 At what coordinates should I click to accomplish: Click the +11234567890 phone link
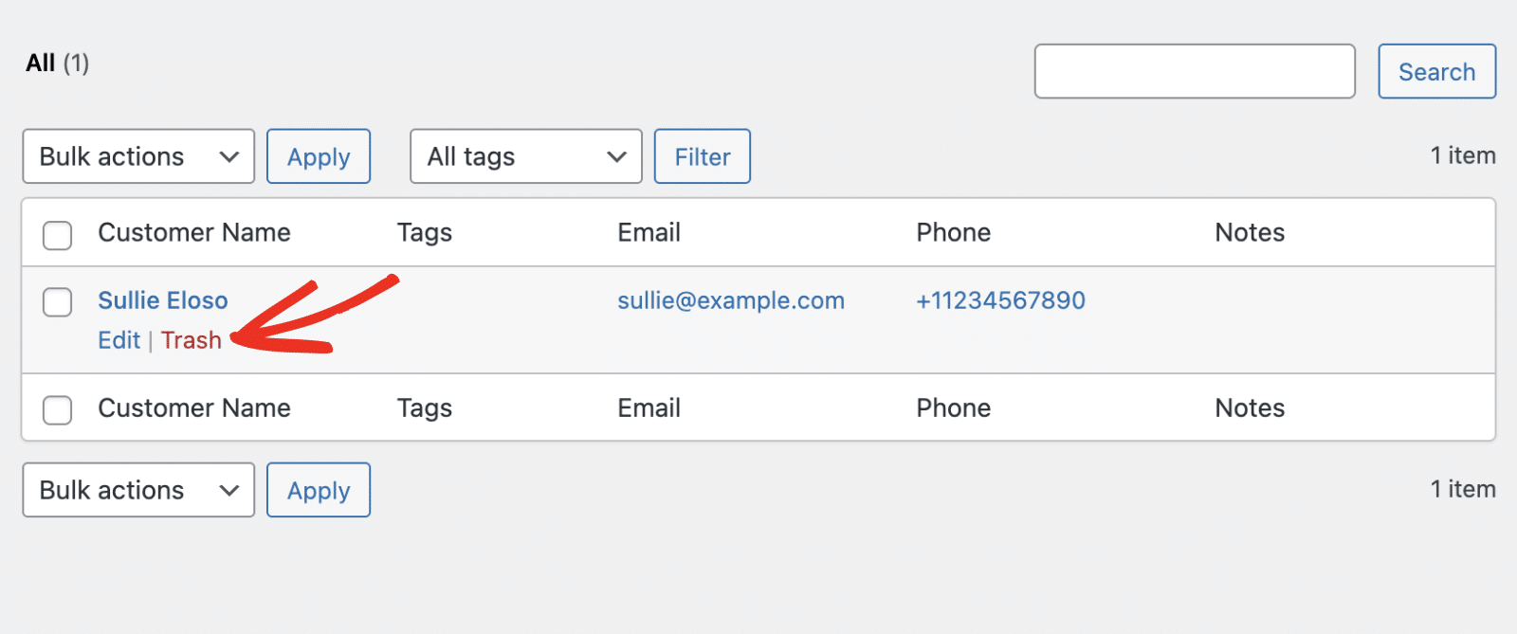coord(1000,300)
